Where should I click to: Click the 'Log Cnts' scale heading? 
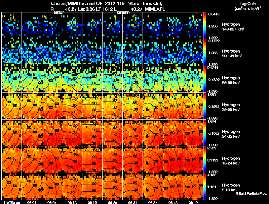[x=247, y=4]
